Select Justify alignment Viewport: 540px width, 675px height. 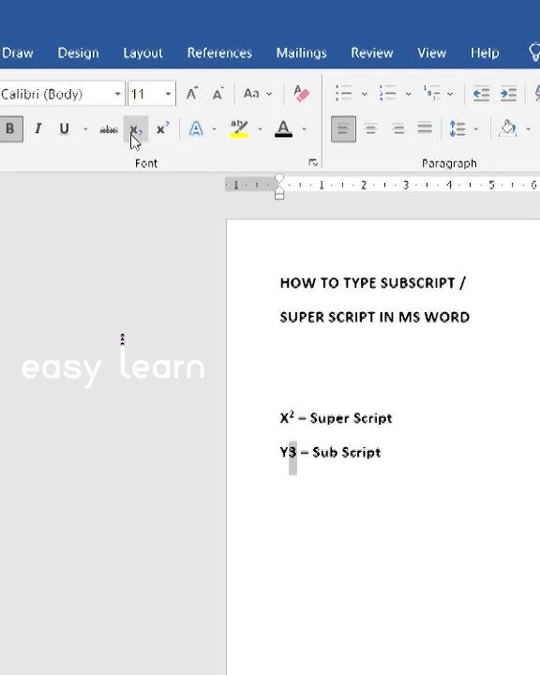(425, 128)
